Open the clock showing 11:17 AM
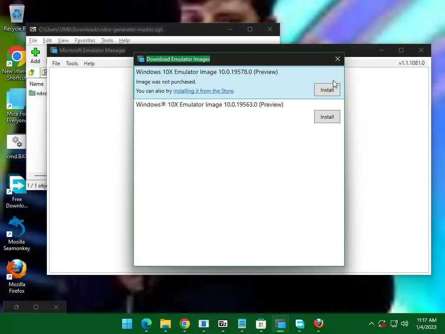 [426, 324]
